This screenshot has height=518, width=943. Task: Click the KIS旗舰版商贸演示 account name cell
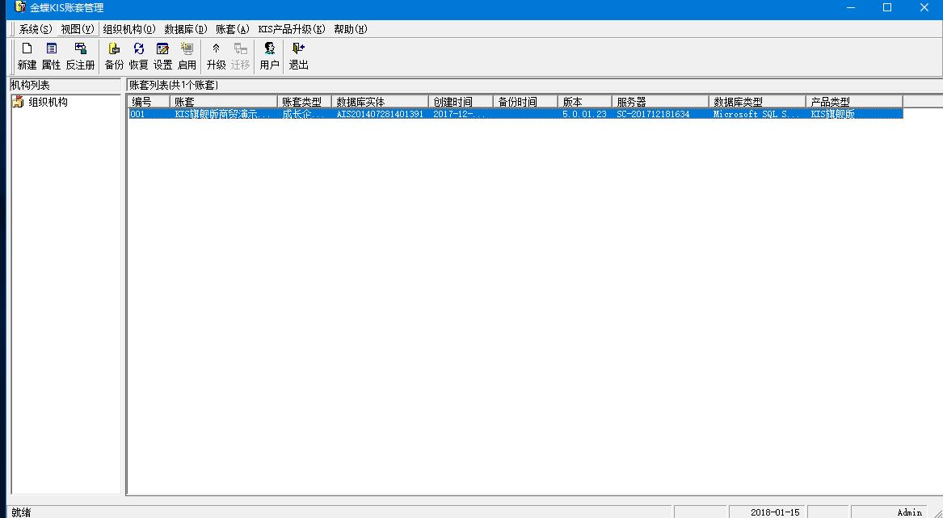pos(224,114)
